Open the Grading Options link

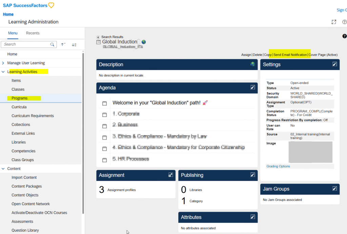point(278,166)
